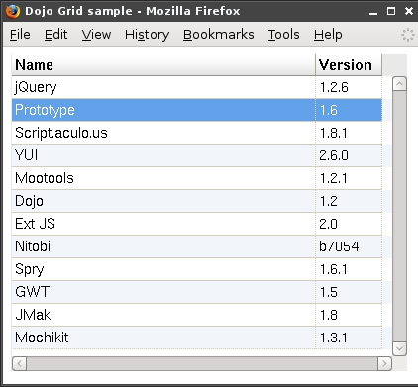Click version 1.2.6 in jQuery row
The image size is (418, 387).
pyautogui.click(x=349, y=87)
